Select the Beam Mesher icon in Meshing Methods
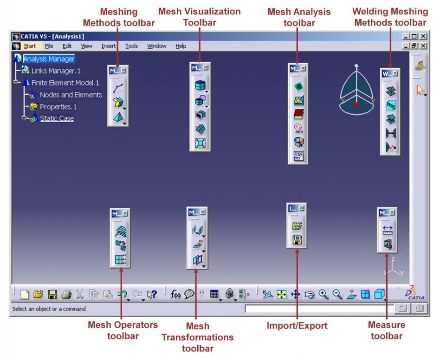Screen dimensions: 440x357 click(118, 88)
